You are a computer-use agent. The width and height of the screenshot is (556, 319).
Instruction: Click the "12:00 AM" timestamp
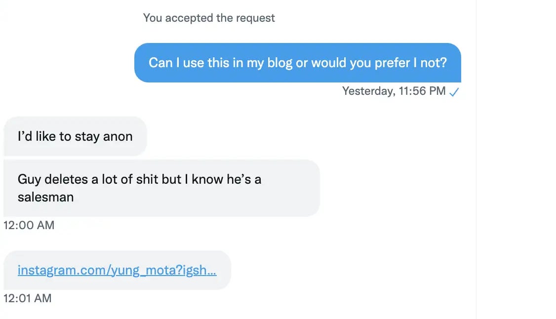coord(29,225)
